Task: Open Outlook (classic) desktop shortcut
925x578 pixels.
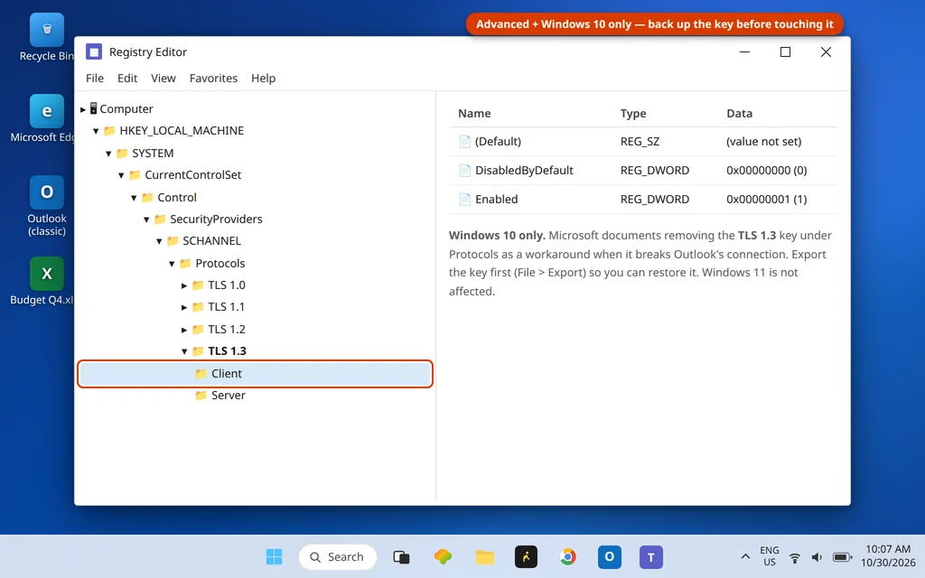Action: pos(47,206)
